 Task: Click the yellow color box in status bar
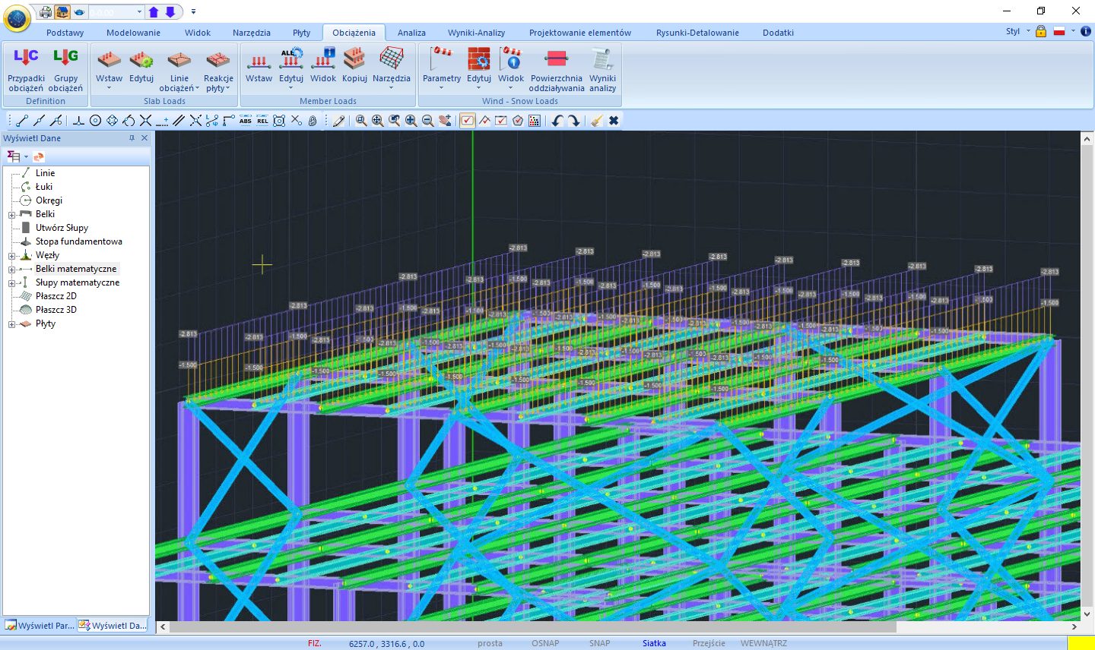[1081, 643]
